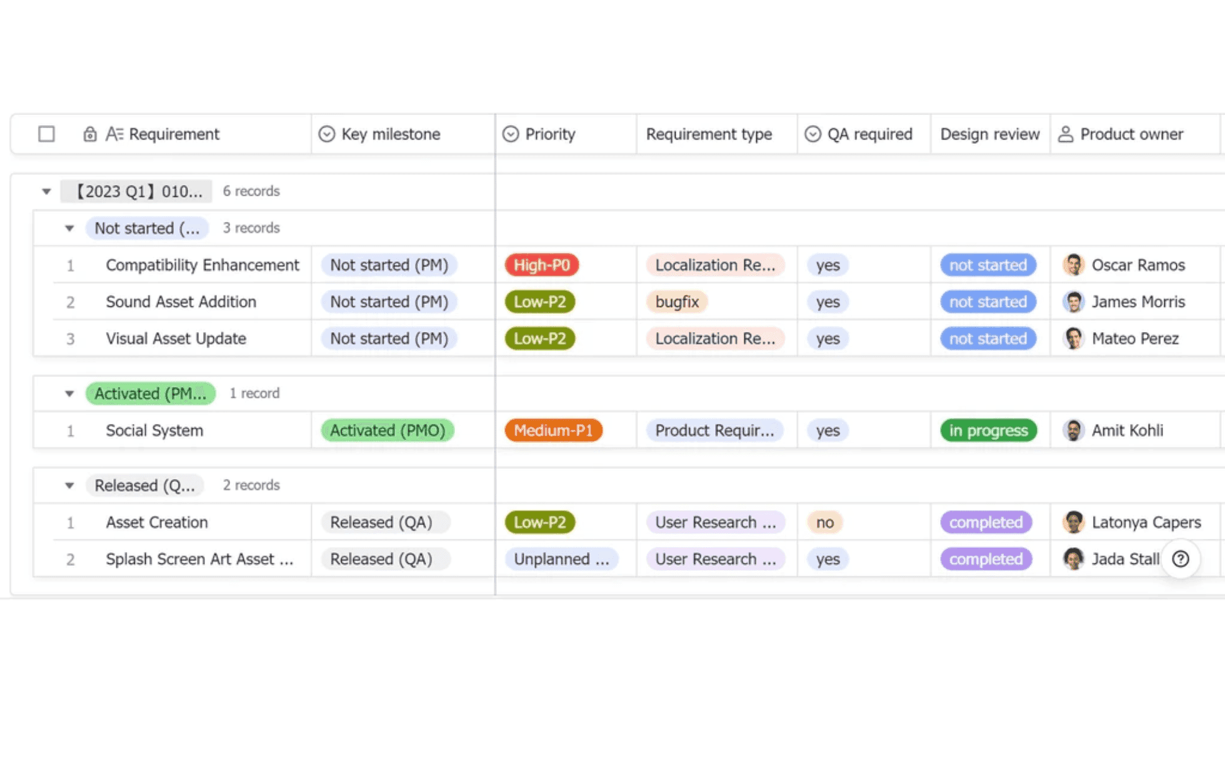Viewport: 1225px width, 769px height.
Task: Click the Product owner person icon
Action: [x=1066, y=134]
